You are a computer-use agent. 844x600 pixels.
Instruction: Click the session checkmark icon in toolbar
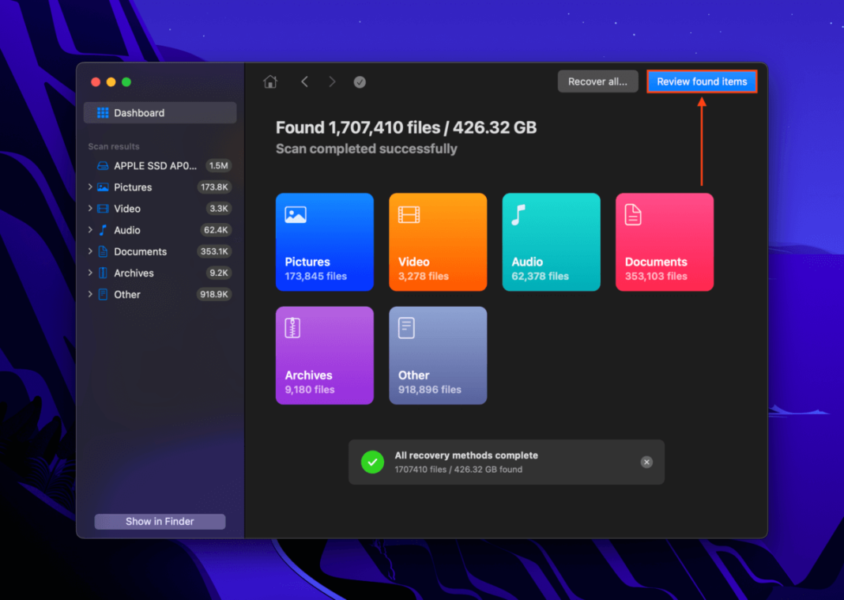[x=360, y=81]
